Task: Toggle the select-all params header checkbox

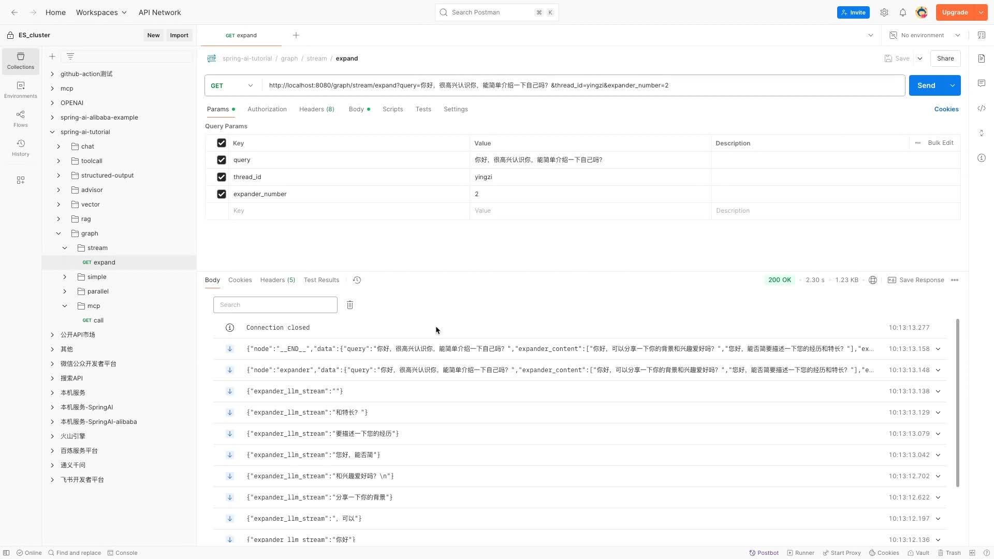Action: [222, 143]
